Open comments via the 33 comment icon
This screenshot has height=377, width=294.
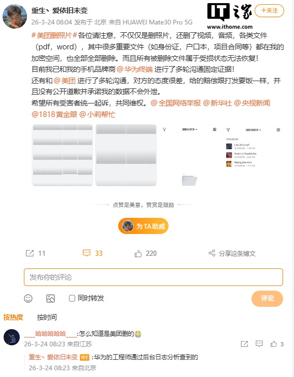(87, 253)
